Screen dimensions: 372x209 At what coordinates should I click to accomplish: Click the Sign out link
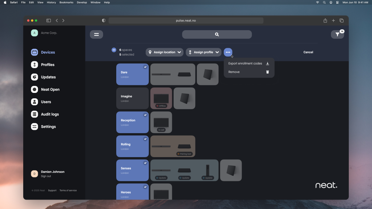(x=46, y=176)
